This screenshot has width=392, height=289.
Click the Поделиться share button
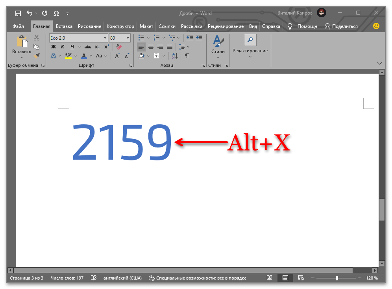[x=341, y=26]
